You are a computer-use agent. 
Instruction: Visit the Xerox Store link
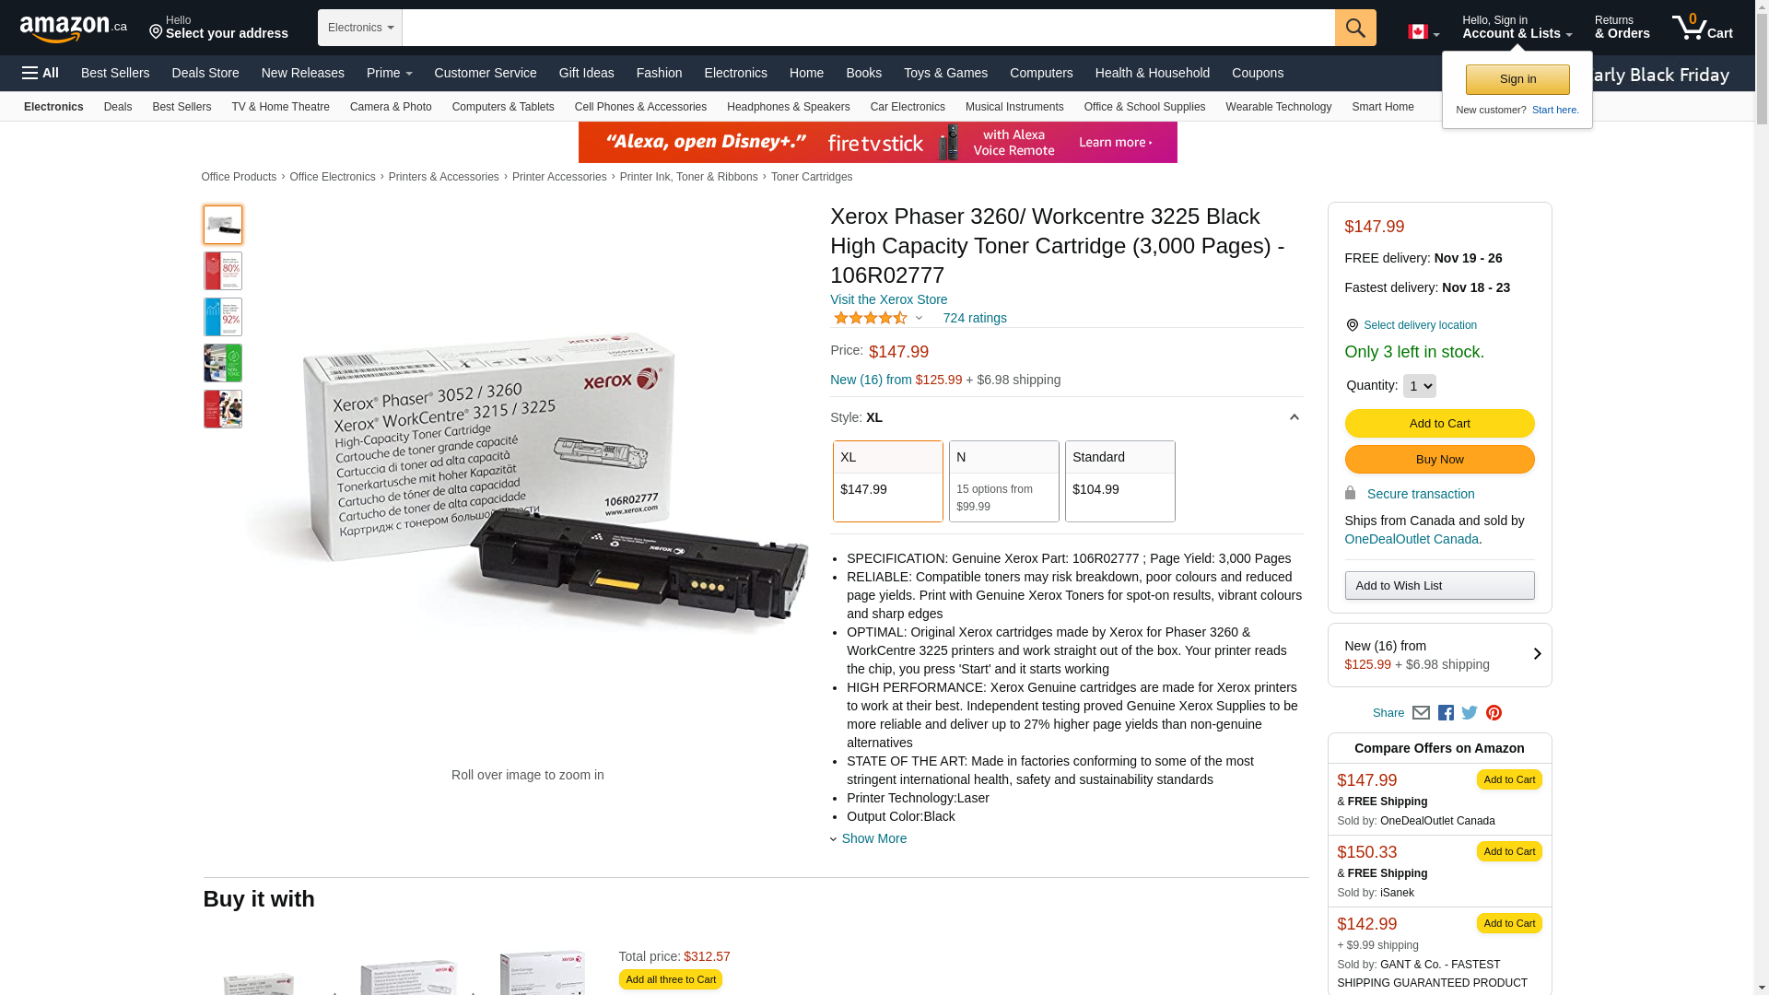coord(888,299)
